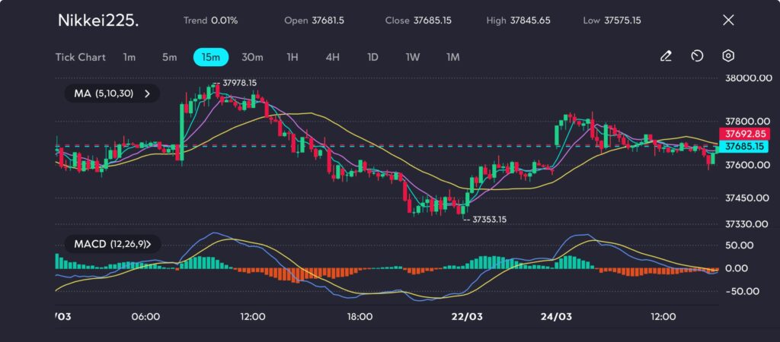The image size is (780, 342).
Task: Open the drawing pencil tool
Action: click(666, 56)
